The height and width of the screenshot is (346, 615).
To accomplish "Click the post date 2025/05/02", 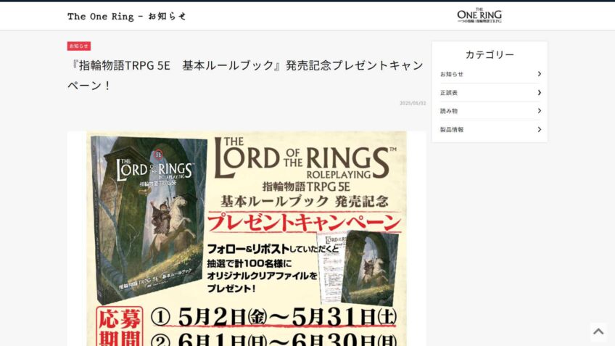I will coord(413,103).
